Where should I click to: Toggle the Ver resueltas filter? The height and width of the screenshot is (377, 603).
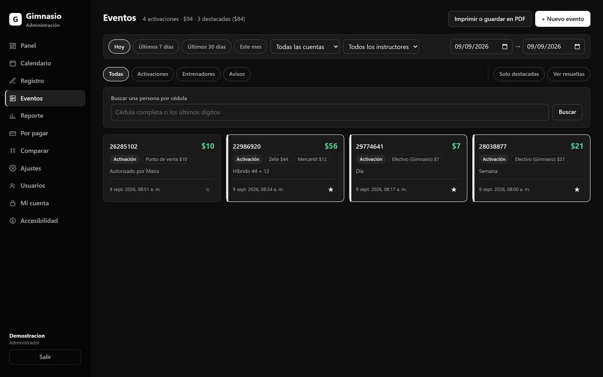569,74
